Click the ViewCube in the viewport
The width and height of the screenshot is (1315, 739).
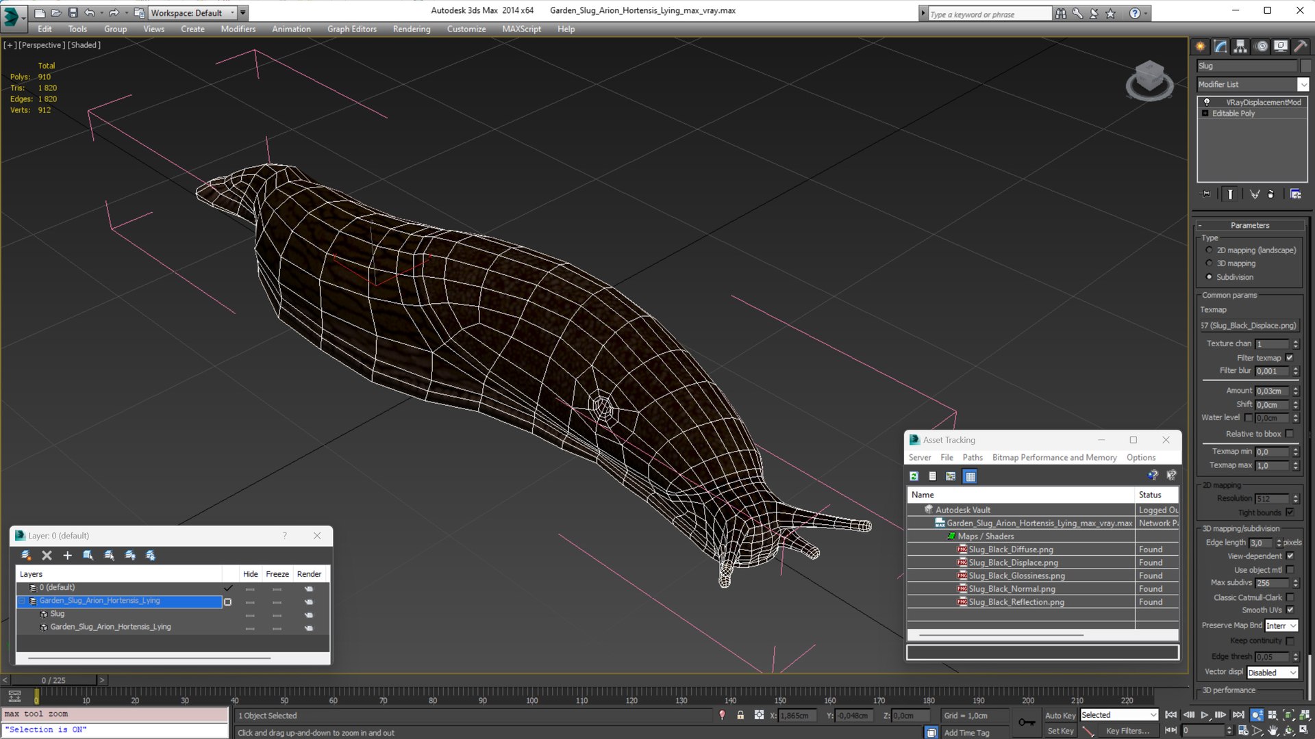(x=1149, y=79)
